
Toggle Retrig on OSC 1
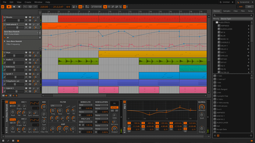[x=12, y=103]
